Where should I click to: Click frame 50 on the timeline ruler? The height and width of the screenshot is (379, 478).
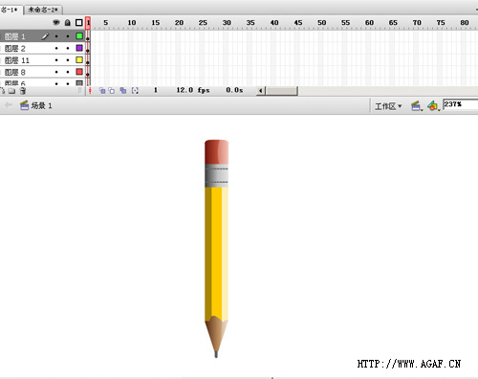coord(322,23)
